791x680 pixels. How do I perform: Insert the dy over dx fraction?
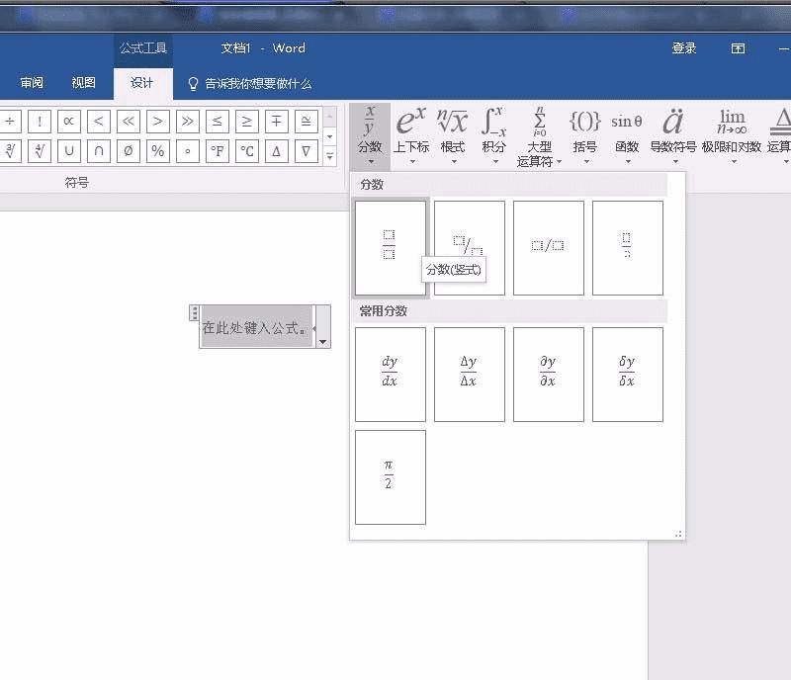390,375
